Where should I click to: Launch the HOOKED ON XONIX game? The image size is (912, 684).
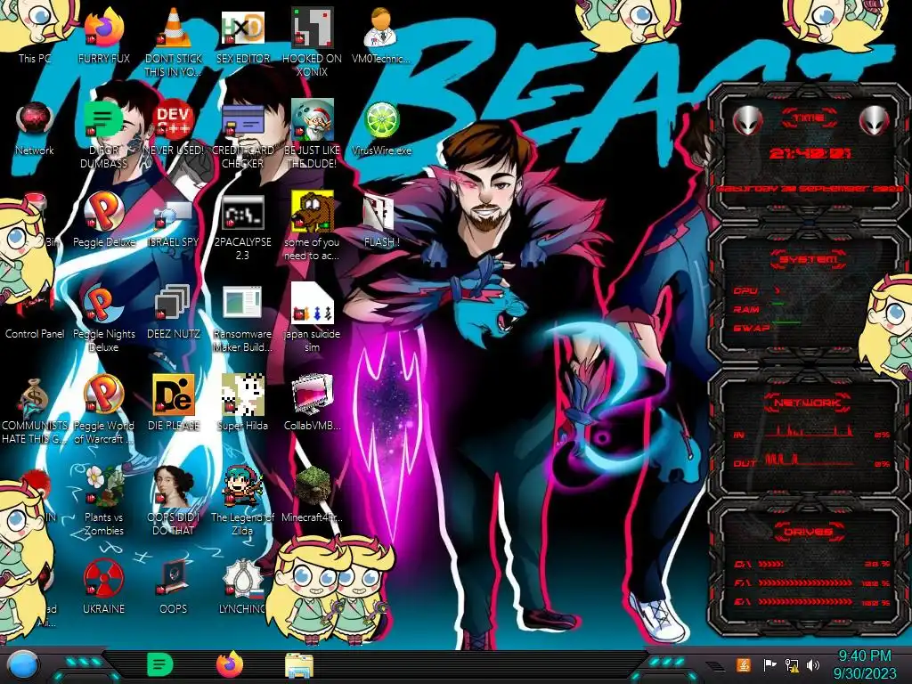(x=313, y=41)
